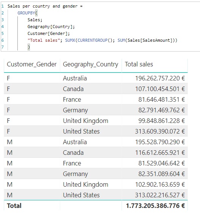This screenshot has width=200, height=214.
Task: Click United States in the M gender row
Action: 81,195
